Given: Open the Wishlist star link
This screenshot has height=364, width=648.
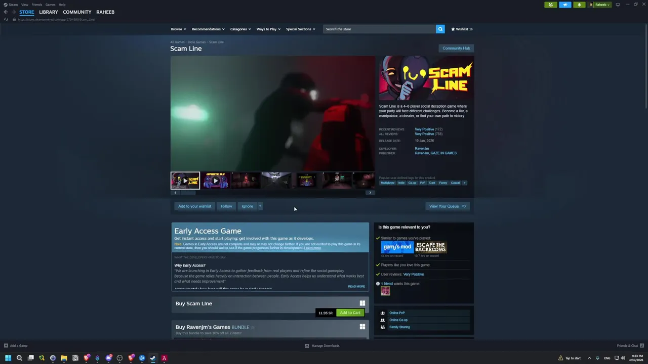Looking at the screenshot, I should (x=462, y=29).
